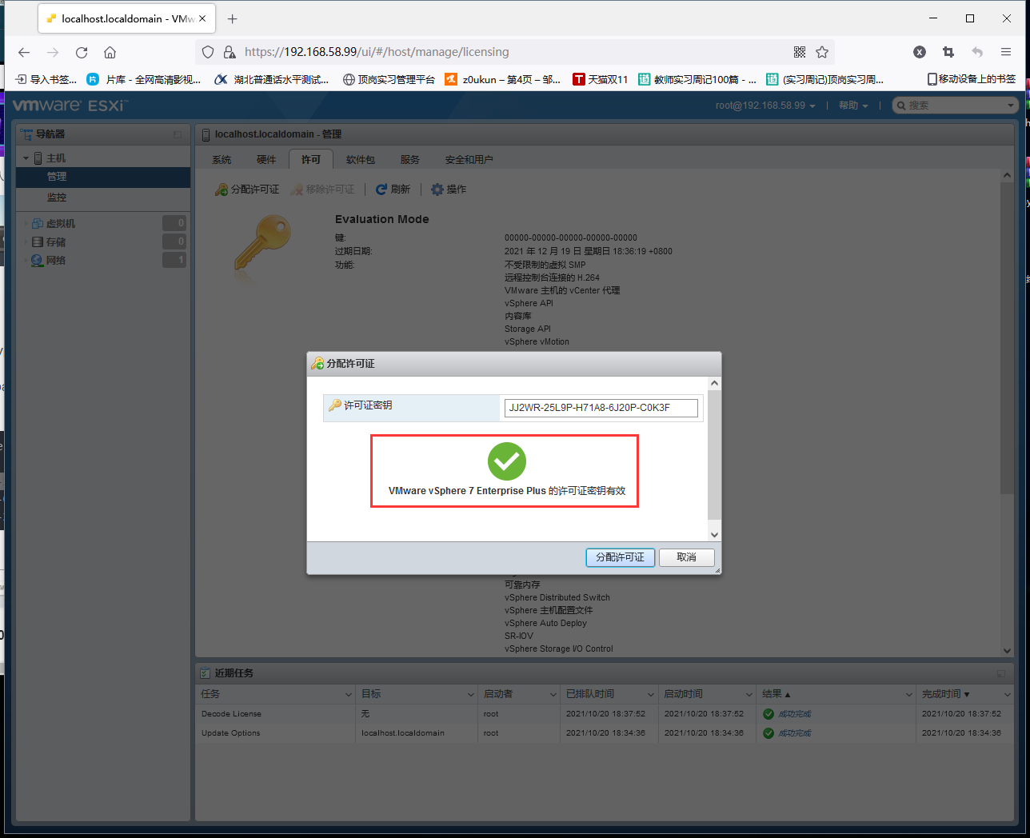Open the 帮助 help dropdown

[x=853, y=106]
